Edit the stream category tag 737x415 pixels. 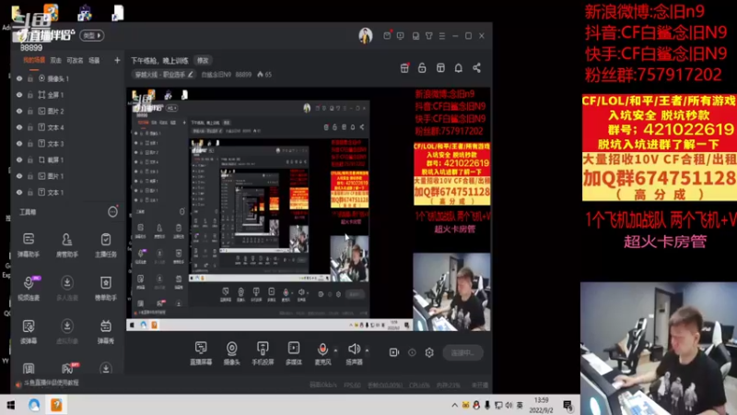tap(164, 75)
